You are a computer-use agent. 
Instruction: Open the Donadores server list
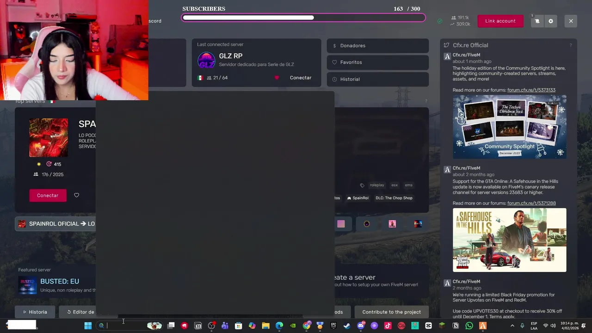[x=378, y=46]
